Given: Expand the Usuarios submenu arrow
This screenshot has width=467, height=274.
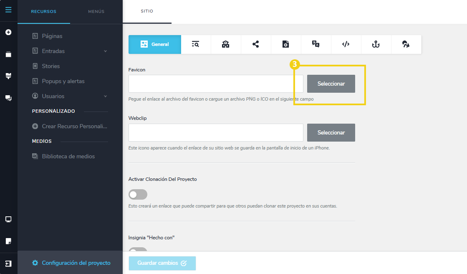Looking at the screenshot, I should 105,96.
